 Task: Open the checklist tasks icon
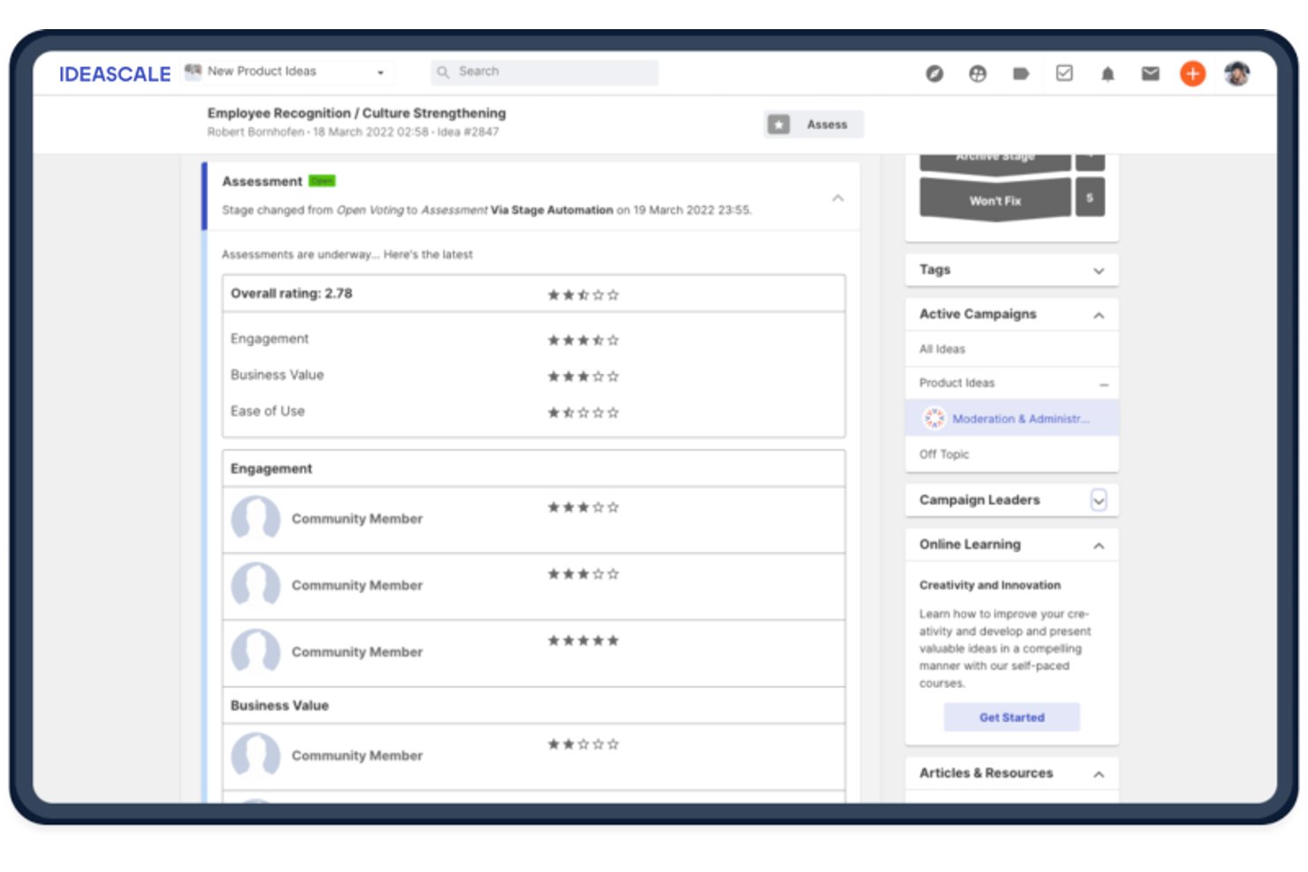pos(1064,73)
